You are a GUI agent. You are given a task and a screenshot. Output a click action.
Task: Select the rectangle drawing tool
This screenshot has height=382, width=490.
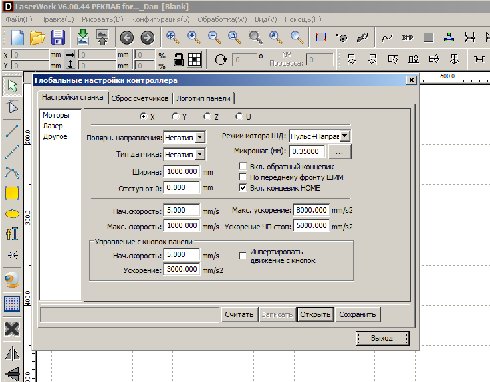pyautogui.click(x=11, y=193)
